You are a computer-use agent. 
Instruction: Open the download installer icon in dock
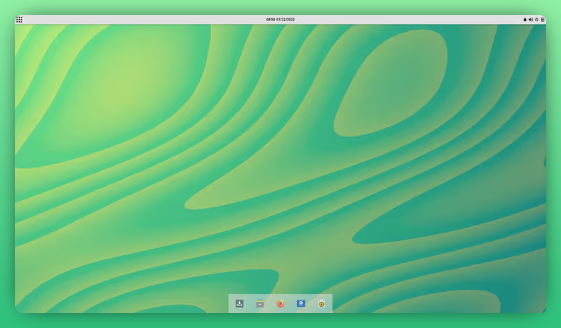239,303
